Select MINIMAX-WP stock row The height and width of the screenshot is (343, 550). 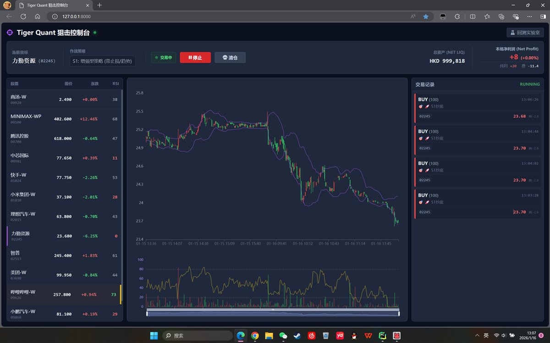click(x=64, y=119)
